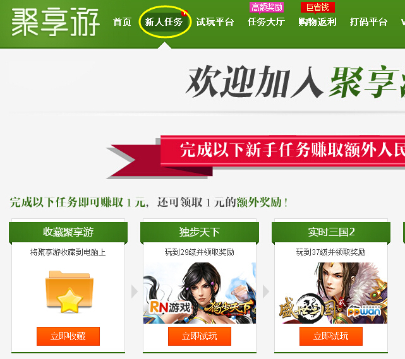Click the orange star favorites folder icon
The width and height of the screenshot is (405, 359).
coord(70,291)
